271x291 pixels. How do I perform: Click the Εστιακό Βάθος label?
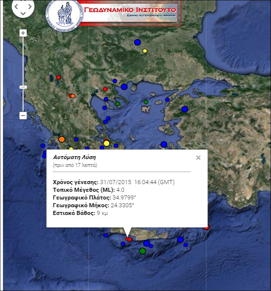(74, 213)
